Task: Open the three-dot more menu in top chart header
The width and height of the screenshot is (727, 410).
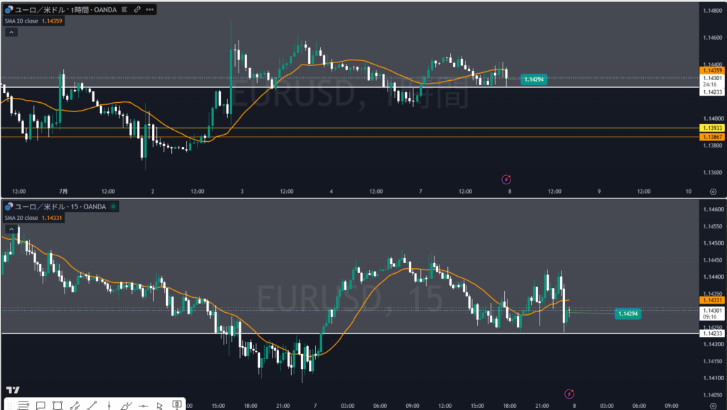Action: coord(150,9)
